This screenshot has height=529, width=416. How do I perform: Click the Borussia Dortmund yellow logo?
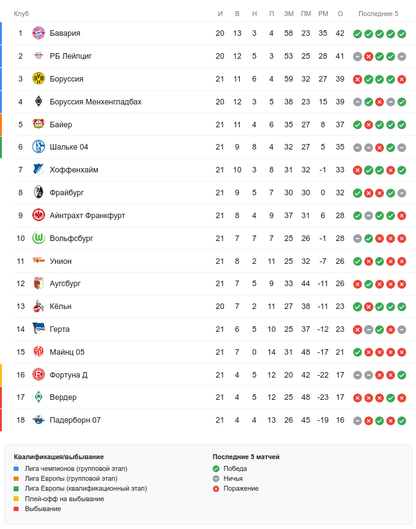[x=39, y=79]
